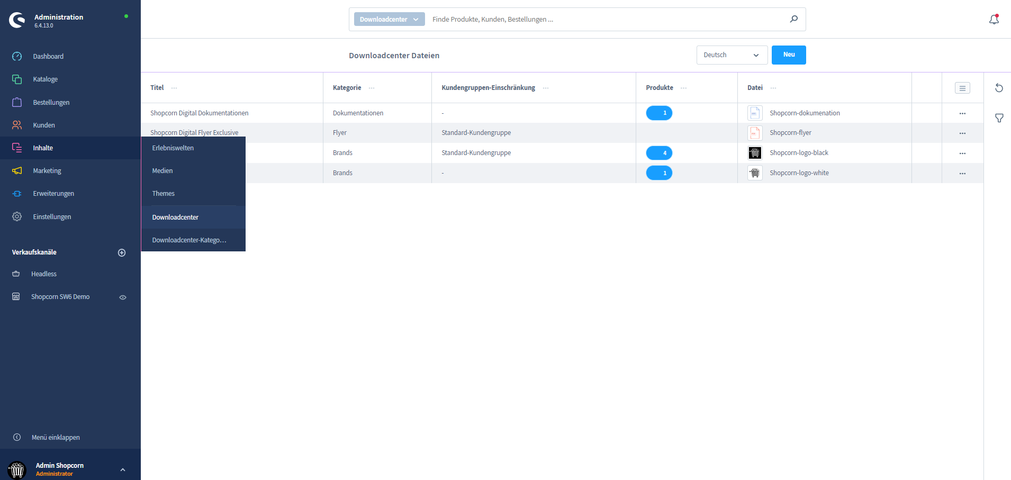The height and width of the screenshot is (480, 1011).
Task: Open the Kataloge menu icon
Action: click(17, 79)
